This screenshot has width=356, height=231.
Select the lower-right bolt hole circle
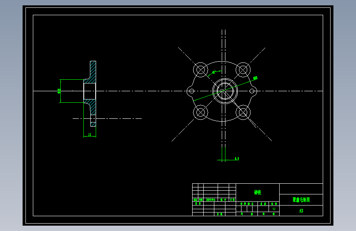point(243,112)
